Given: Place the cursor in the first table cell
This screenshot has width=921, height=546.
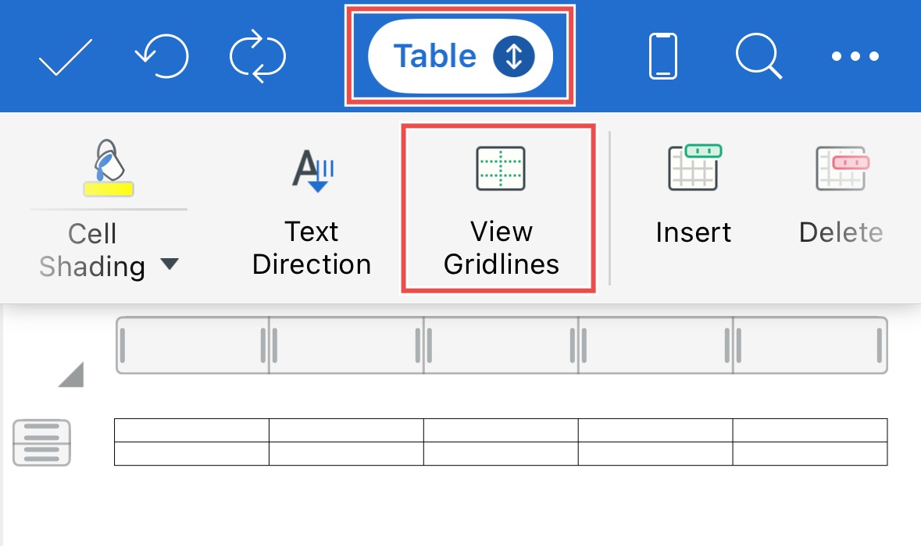Looking at the screenshot, I should (x=191, y=431).
